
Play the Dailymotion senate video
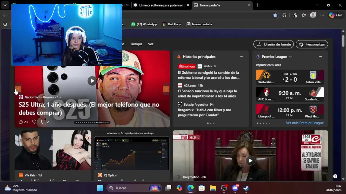(250, 161)
